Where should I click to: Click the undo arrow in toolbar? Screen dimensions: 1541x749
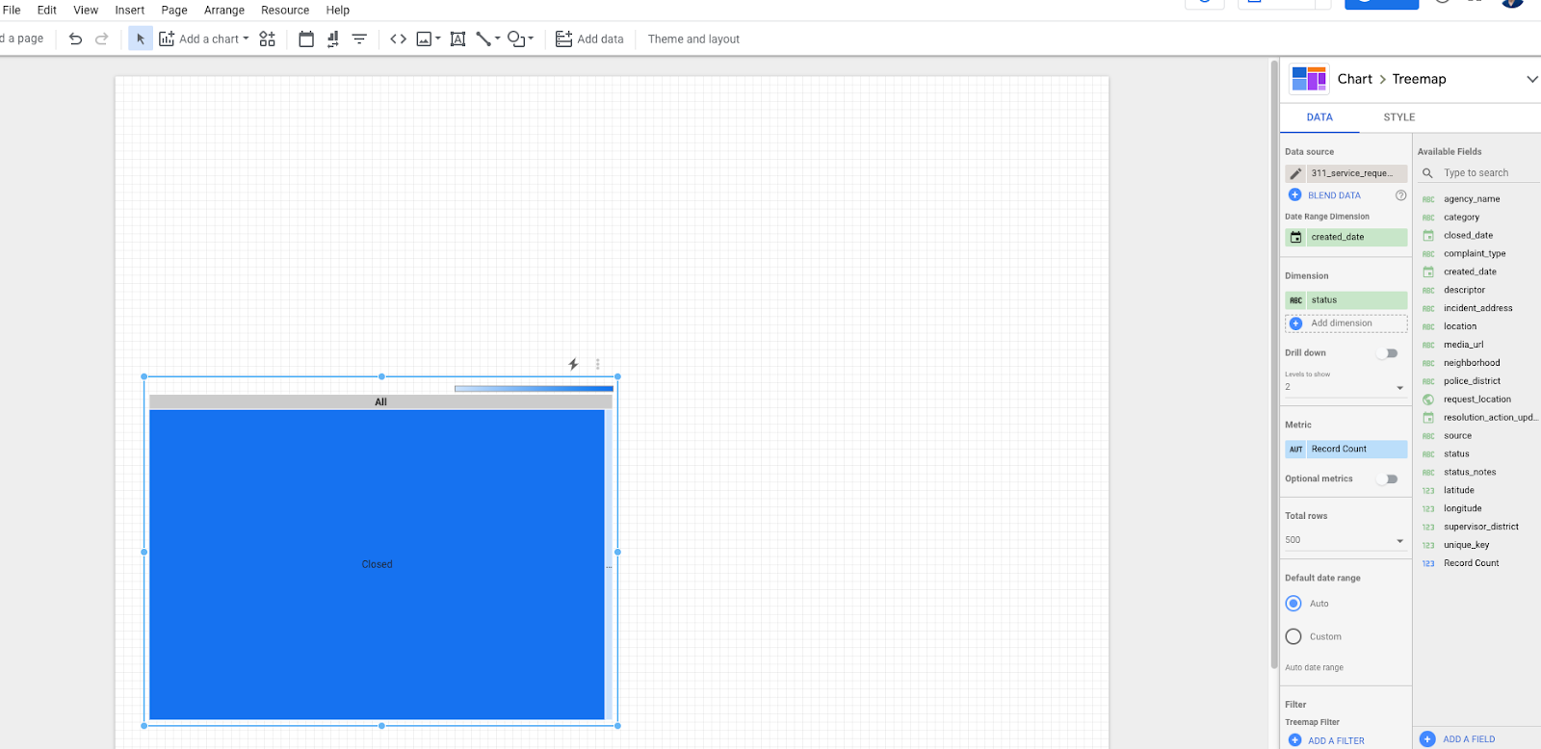(x=75, y=39)
